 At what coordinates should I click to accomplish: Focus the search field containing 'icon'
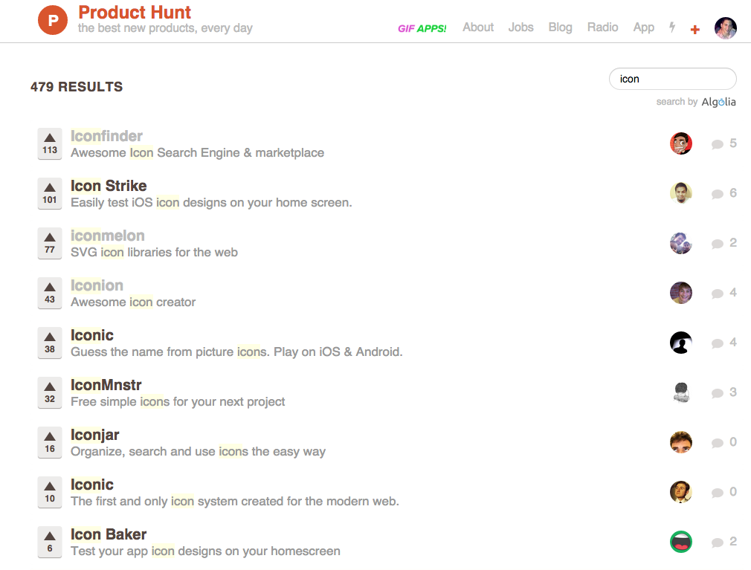tap(672, 79)
